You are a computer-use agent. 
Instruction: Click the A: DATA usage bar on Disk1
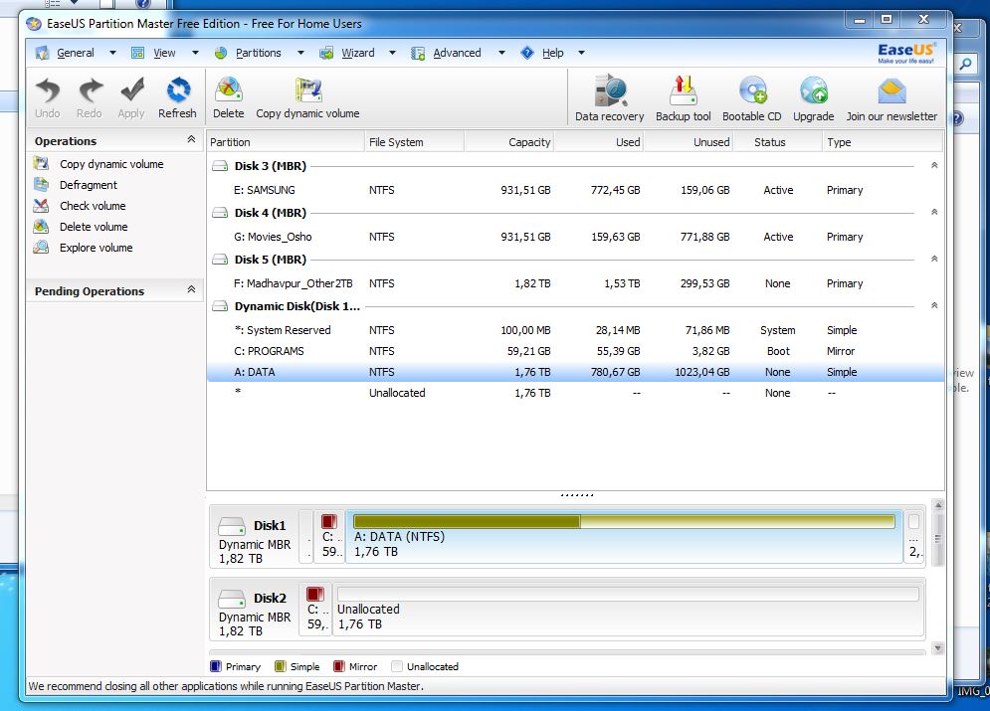624,521
